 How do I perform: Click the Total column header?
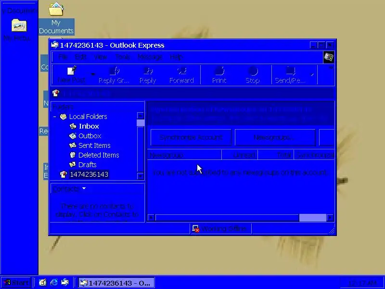point(276,155)
